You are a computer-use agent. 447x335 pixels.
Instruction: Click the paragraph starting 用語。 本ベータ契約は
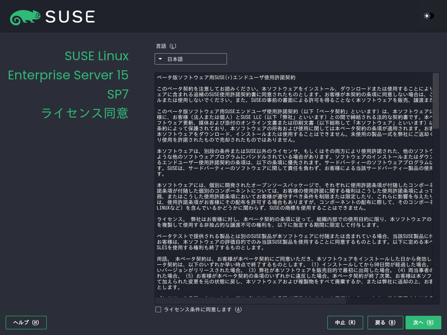tap(295, 273)
